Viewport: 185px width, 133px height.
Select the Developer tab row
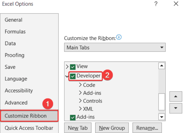(88, 76)
